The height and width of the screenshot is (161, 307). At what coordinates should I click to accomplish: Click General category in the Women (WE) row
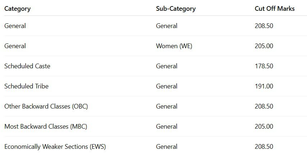(15, 46)
